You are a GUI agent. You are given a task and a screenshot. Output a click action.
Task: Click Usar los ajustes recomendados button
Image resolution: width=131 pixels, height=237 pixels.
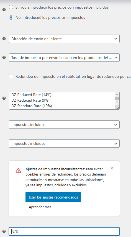[53, 197]
